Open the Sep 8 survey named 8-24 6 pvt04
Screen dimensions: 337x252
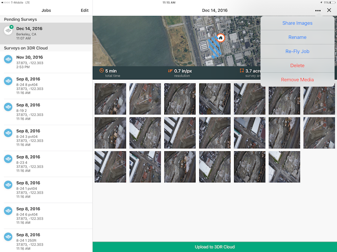pyautogui.click(x=46, y=215)
